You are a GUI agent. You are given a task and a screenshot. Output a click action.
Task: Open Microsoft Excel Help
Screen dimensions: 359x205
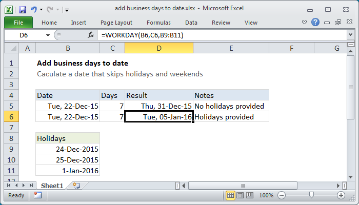(x=315, y=23)
